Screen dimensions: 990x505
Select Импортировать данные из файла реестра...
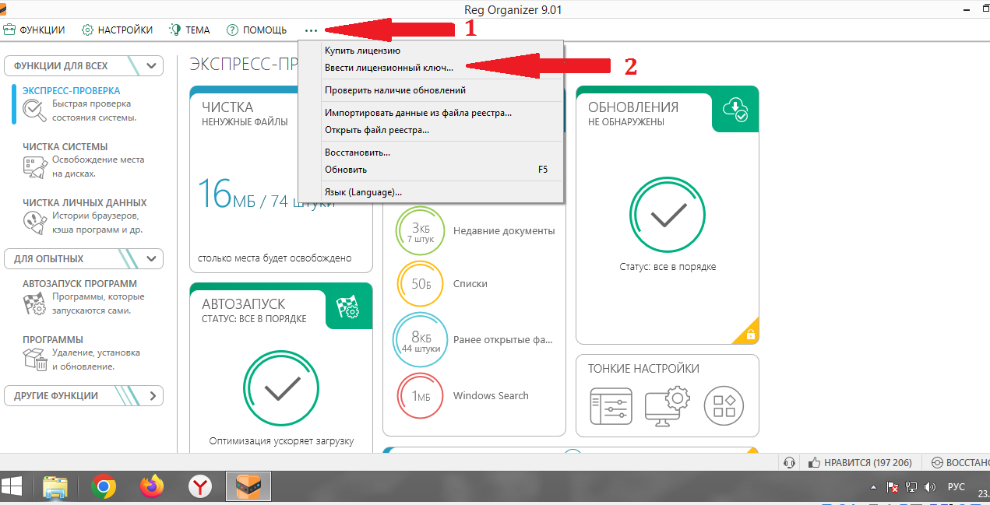[x=430, y=113]
